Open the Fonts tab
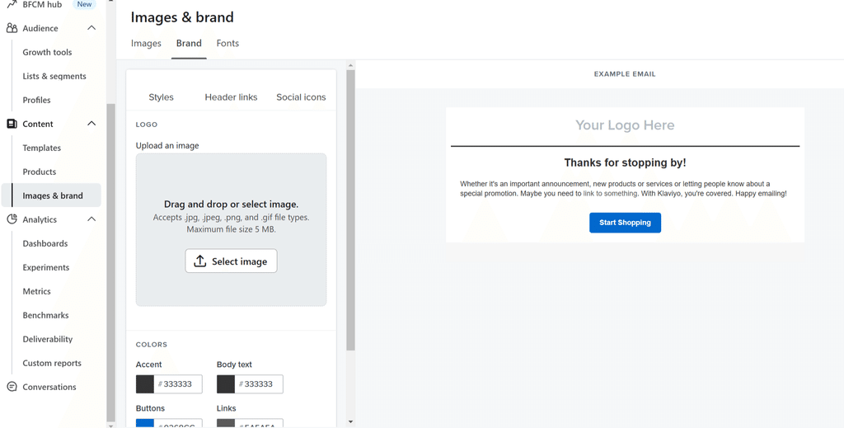The image size is (844, 428). click(227, 44)
